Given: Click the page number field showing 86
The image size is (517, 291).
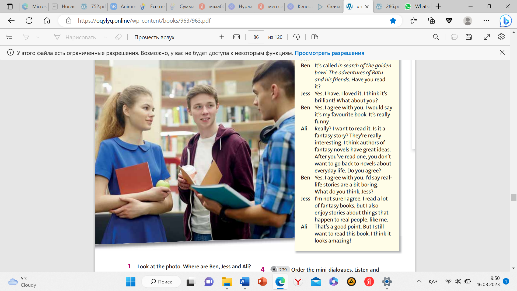Looking at the screenshot, I should pos(256,37).
